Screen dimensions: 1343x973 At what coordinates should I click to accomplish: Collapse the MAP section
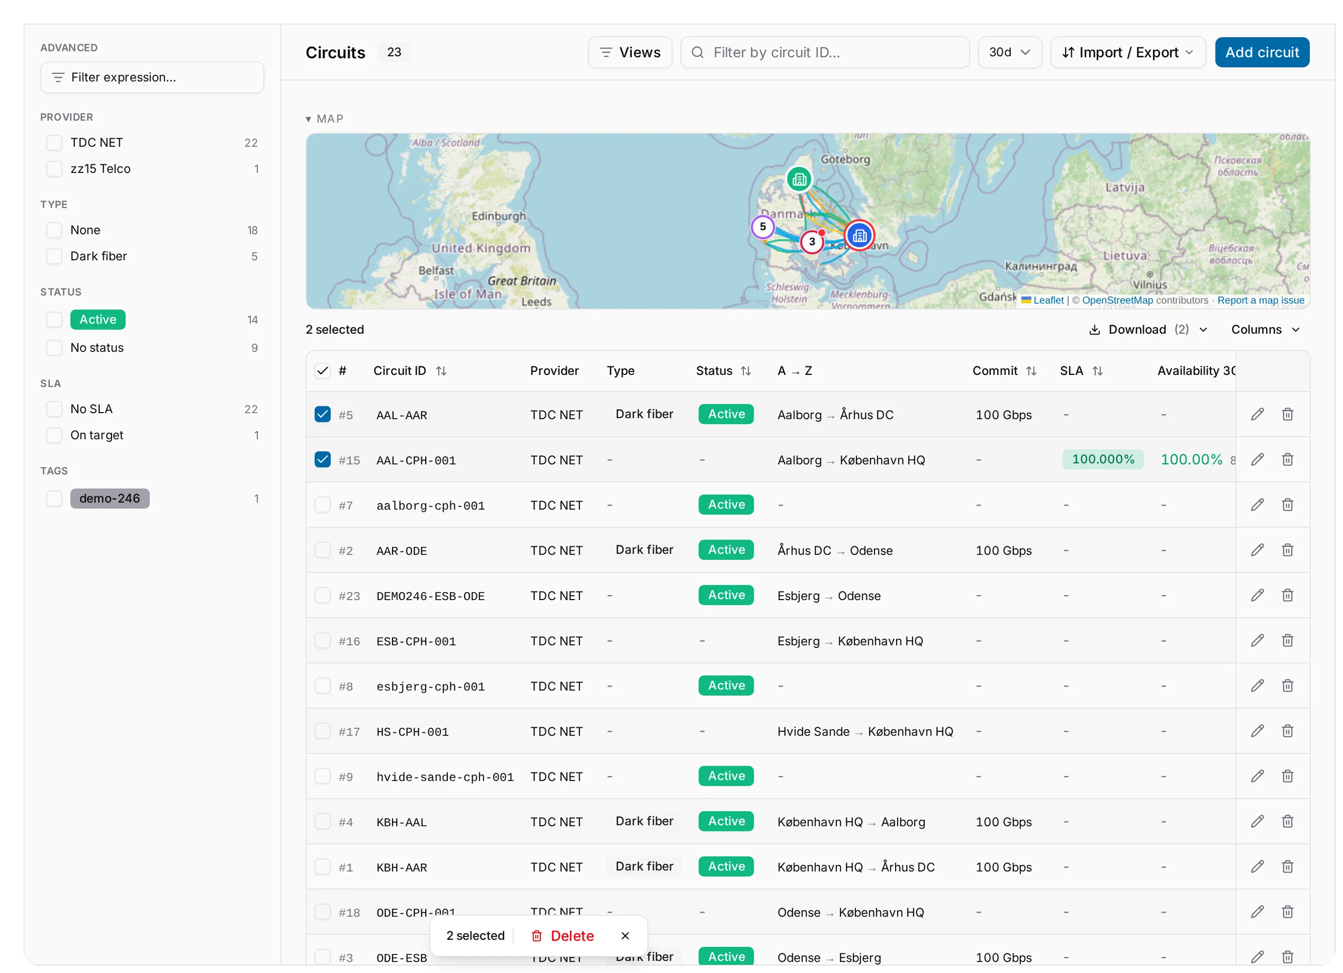[324, 119]
